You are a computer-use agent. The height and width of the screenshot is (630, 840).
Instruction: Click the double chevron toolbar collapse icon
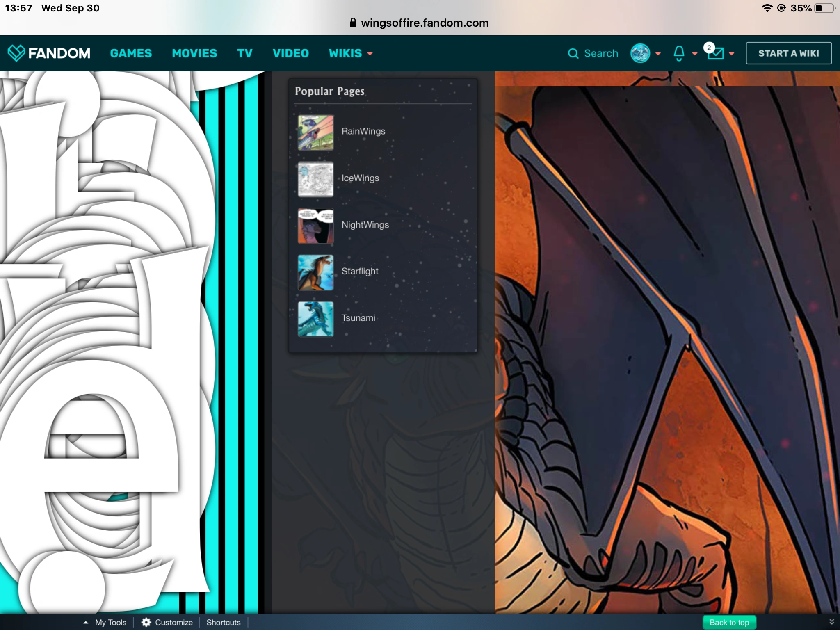pyautogui.click(x=831, y=622)
